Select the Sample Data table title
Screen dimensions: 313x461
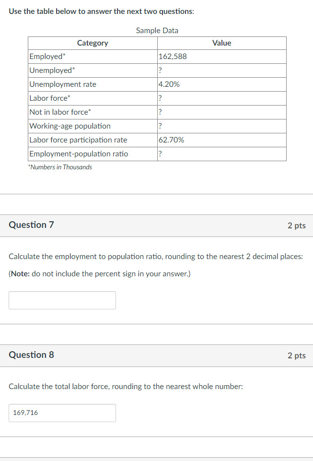157,30
